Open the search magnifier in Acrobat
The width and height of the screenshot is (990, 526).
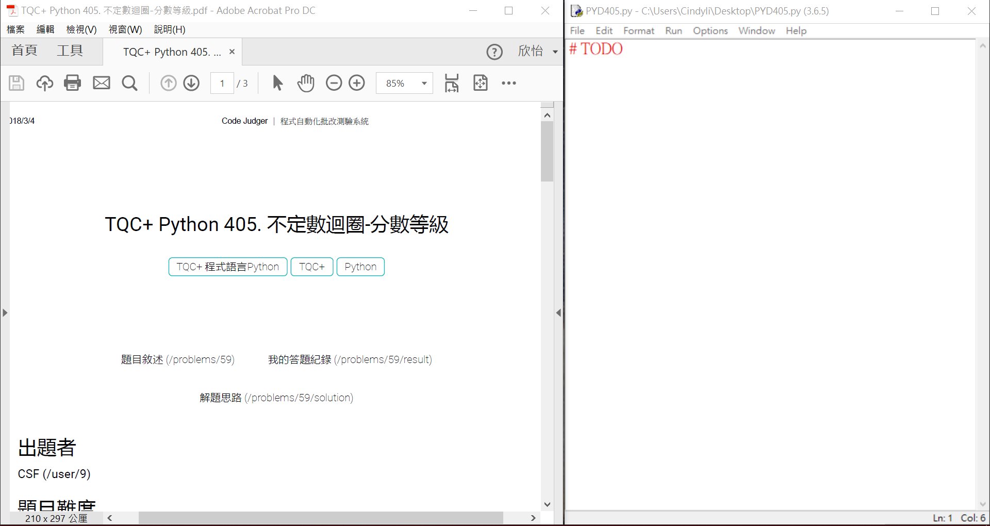click(x=129, y=83)
